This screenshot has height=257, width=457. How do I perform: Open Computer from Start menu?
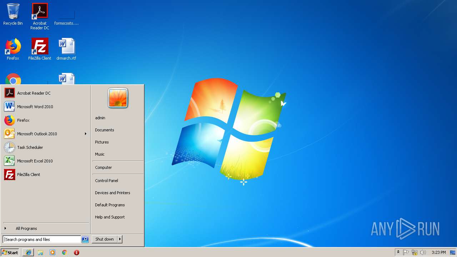117,167
